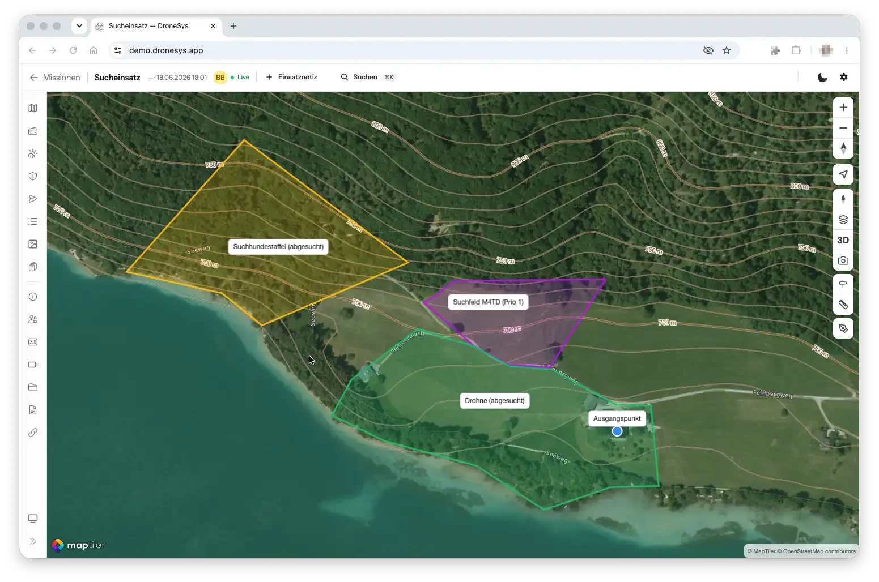Open the folder icon in left sidebar
879x582 pixels.
(33, 387)
